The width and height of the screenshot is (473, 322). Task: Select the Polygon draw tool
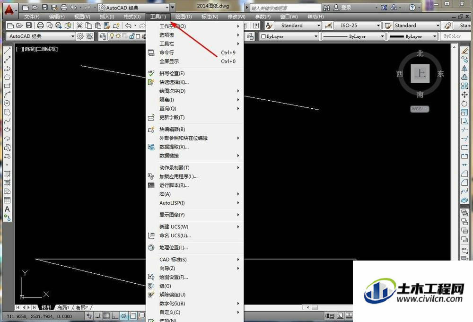[7, 77]
